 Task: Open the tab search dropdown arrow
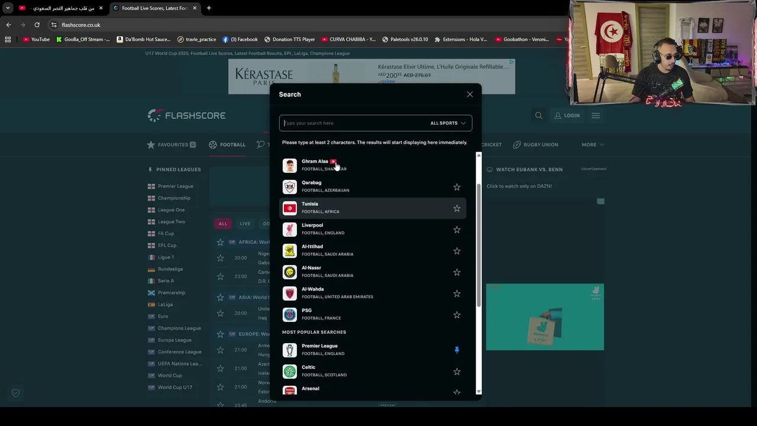8,8
